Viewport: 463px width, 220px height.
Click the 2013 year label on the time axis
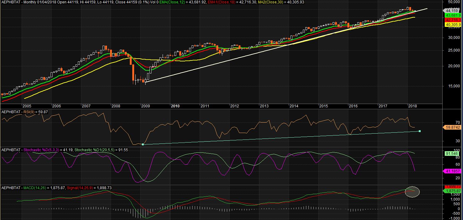pos(264,106)
